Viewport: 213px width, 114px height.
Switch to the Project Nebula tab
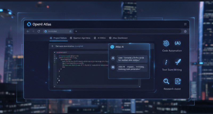click(58, 38)
